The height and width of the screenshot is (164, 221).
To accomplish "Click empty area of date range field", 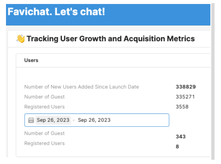I will 140,120.
